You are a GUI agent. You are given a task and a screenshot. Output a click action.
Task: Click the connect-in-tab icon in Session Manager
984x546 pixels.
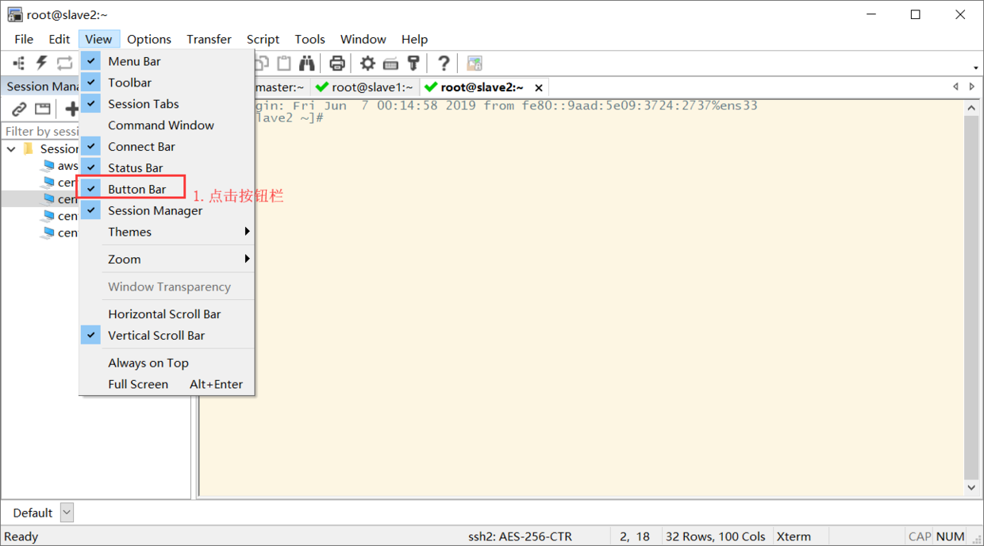coord(43,110)
